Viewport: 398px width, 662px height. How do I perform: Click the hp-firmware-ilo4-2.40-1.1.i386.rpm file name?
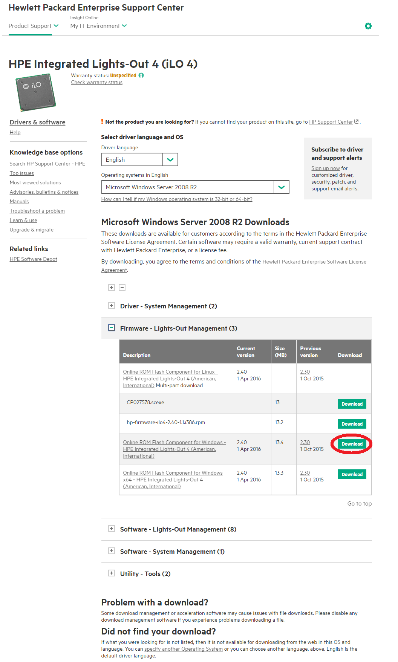pyautogui.click(x=166, y=422)
